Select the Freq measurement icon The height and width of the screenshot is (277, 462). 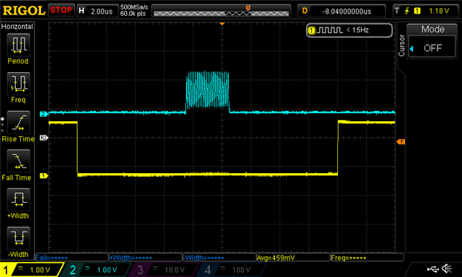(18, 84)
